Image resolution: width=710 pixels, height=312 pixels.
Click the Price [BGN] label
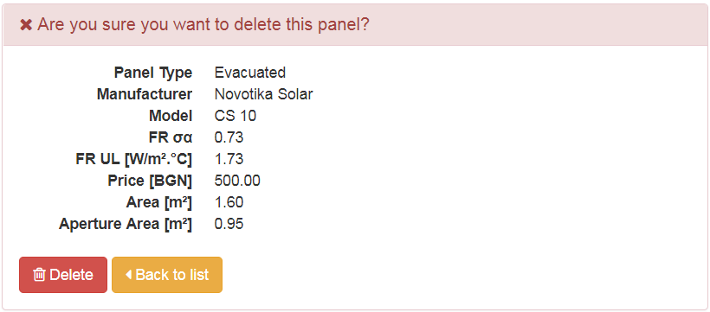coord(150,181)
